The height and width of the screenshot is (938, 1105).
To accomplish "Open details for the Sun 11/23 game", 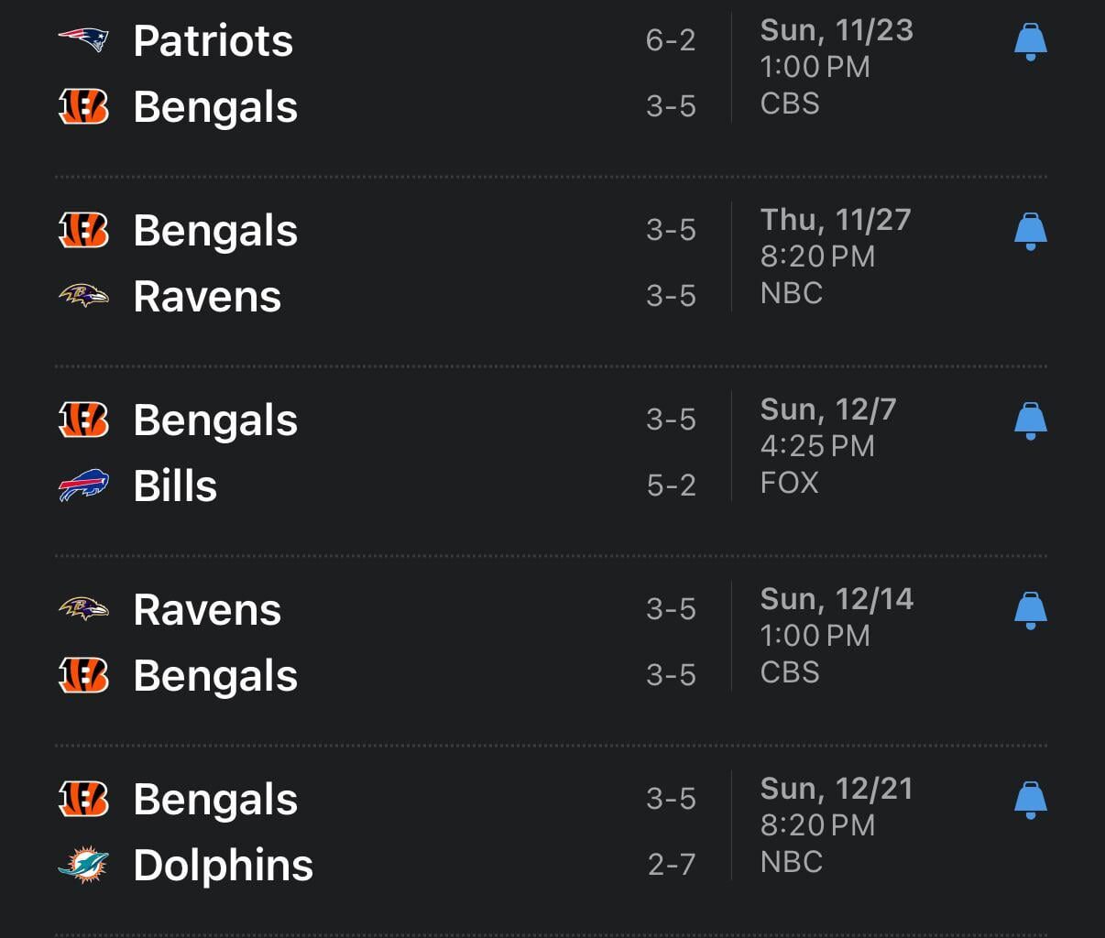I will click(x=836, y=29).
